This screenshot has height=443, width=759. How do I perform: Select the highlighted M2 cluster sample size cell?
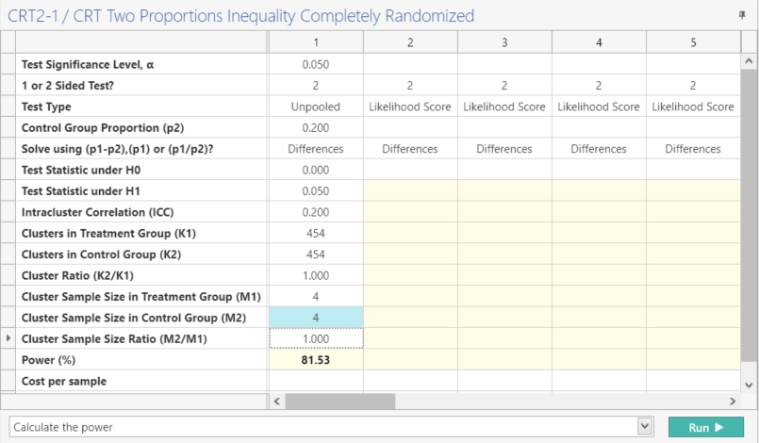pyautogui.click(x=316, y=318)
